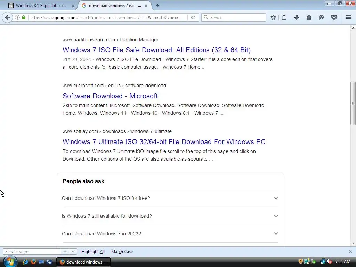
Task: Find previous match with up arrow
Action: (x=65, y=252)
